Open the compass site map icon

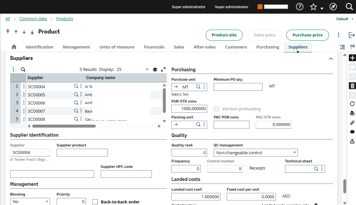click(333, 7)
